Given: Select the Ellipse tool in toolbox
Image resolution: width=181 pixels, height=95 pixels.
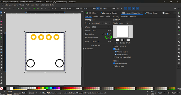Looking at the screenshot, I should [x=1, y=25].
